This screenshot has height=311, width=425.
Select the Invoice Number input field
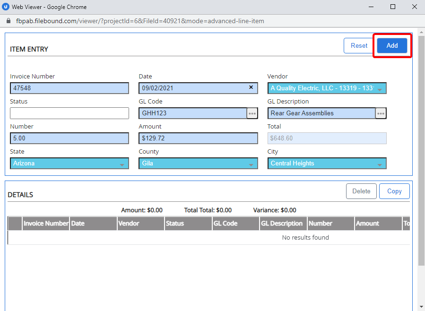(x=69, y=88)
